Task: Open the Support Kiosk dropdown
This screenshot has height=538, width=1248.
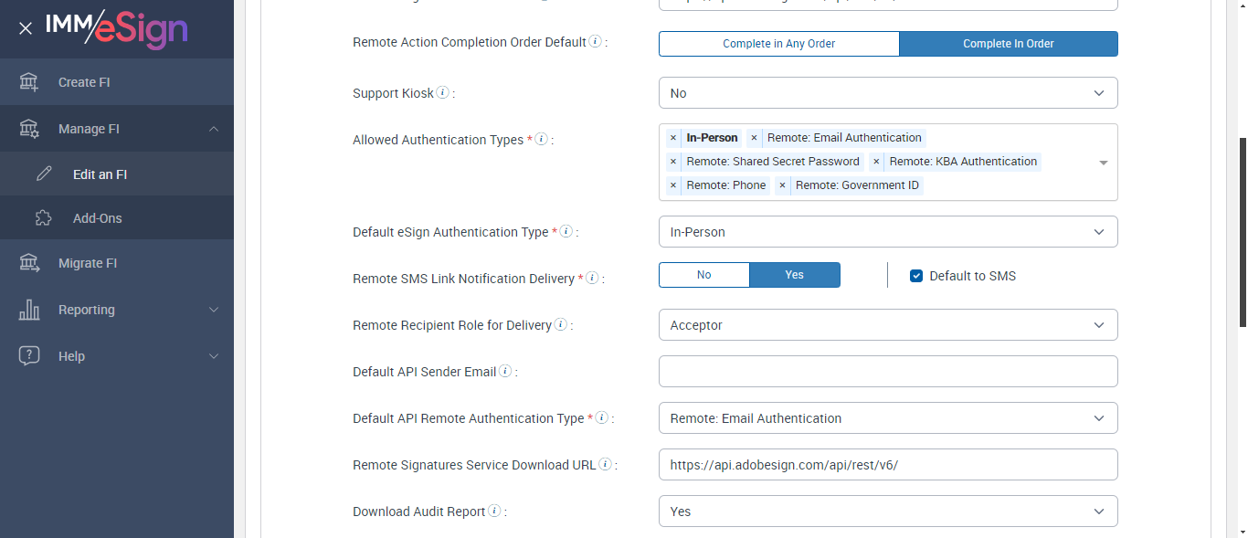Action: click(x=887, y=93)
